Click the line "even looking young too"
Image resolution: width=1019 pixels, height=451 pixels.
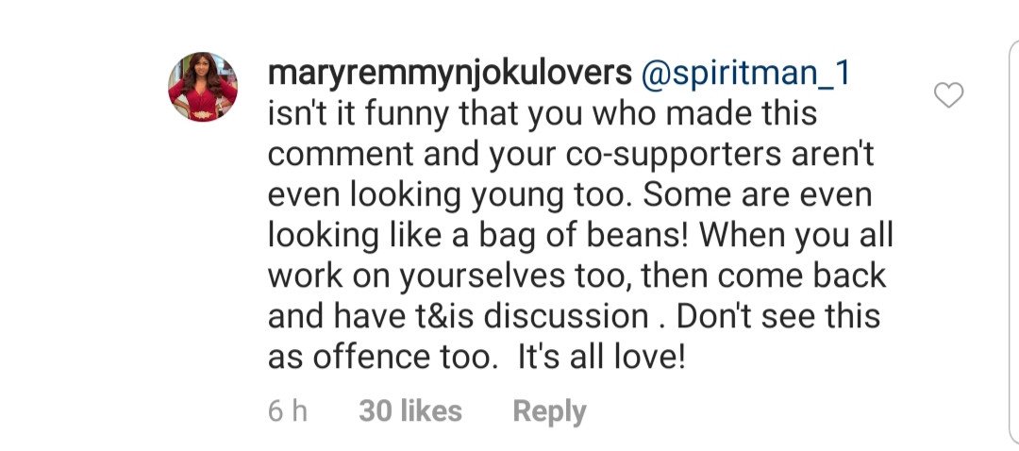point(570,195)
